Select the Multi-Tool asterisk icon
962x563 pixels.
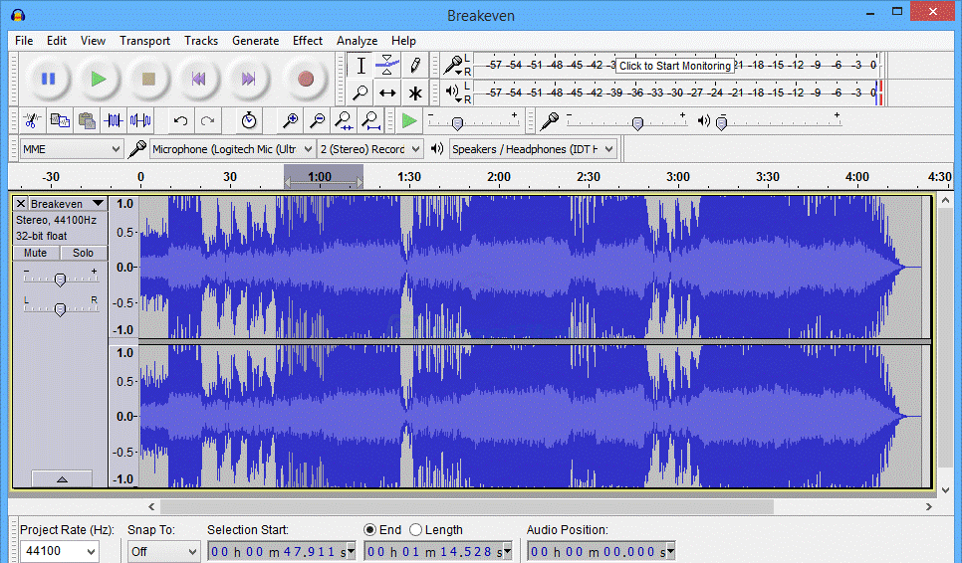[x=414, y=94]
